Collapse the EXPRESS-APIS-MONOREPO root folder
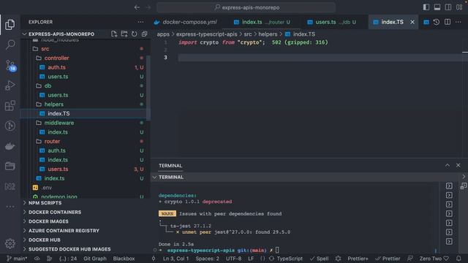This screenshot has width=468, height=263. pos(61,34)
